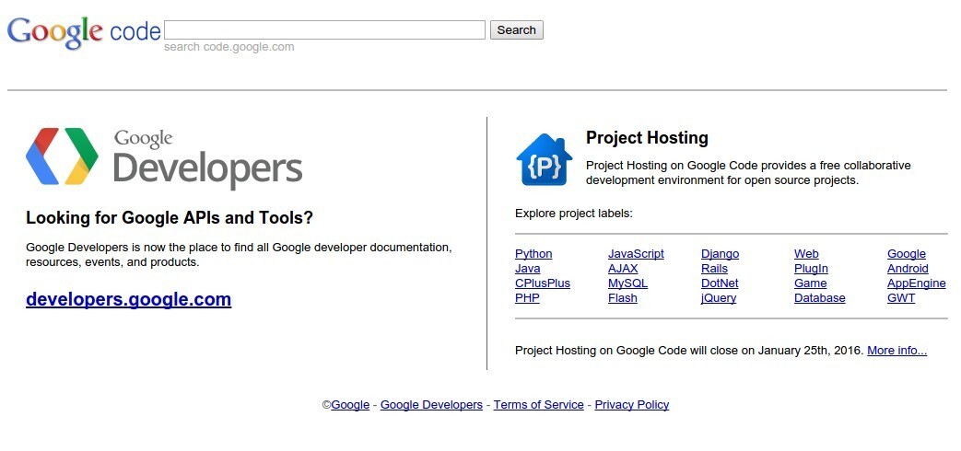Click the 'Google Developers is now the place' paragraph
The image size is (961, 451).
(x=239, y=255)
